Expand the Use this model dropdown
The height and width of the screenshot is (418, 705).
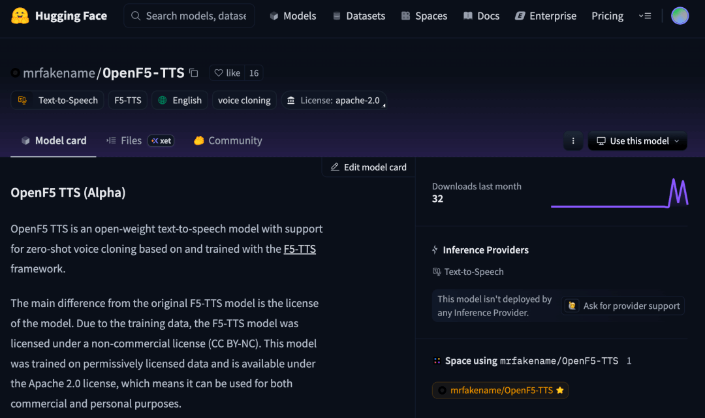[x=637, y=141]
